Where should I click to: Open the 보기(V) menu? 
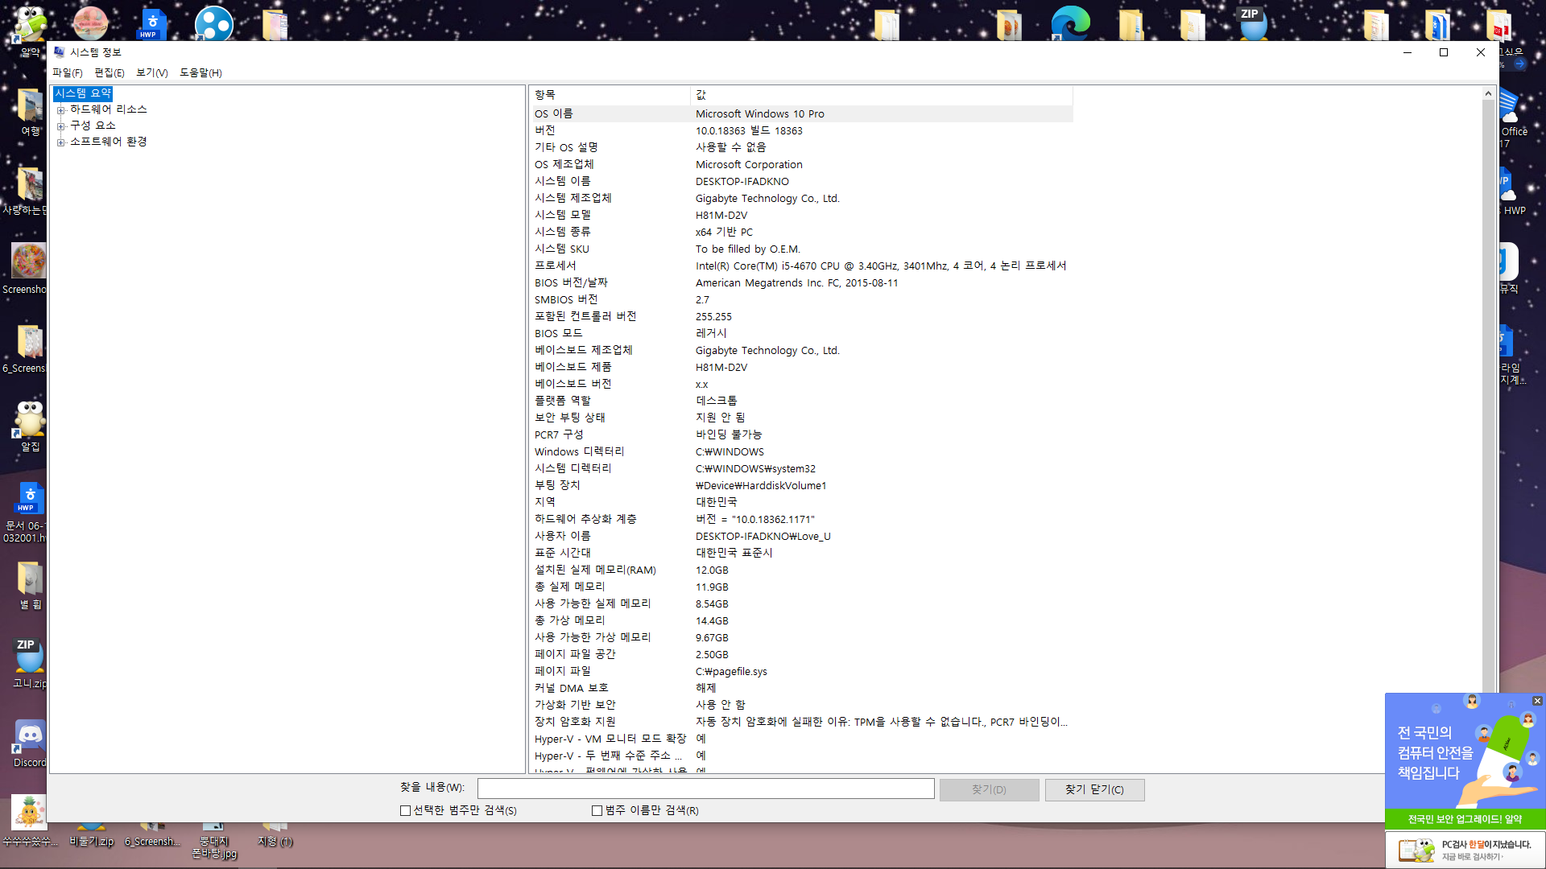point(151,73)
